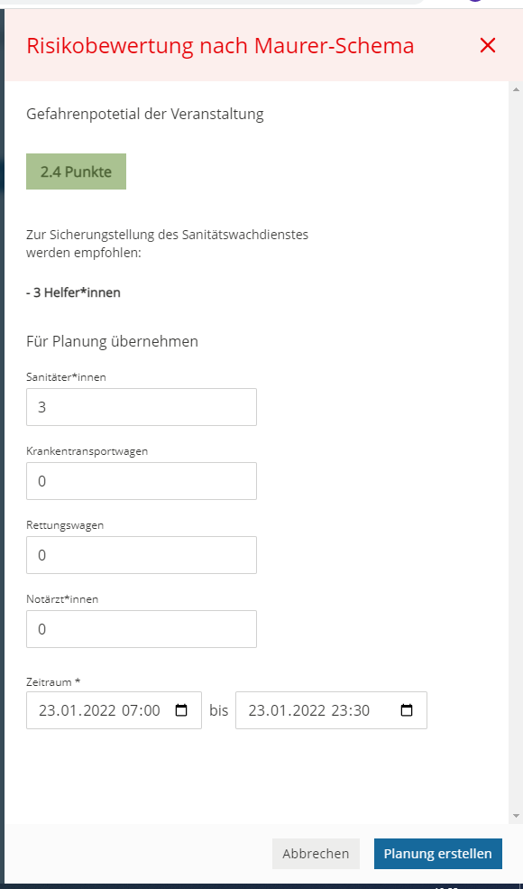Close the Risikobewertung dialog with the red X
Viewport: 523px width, 889px height.
coord(487,45)
